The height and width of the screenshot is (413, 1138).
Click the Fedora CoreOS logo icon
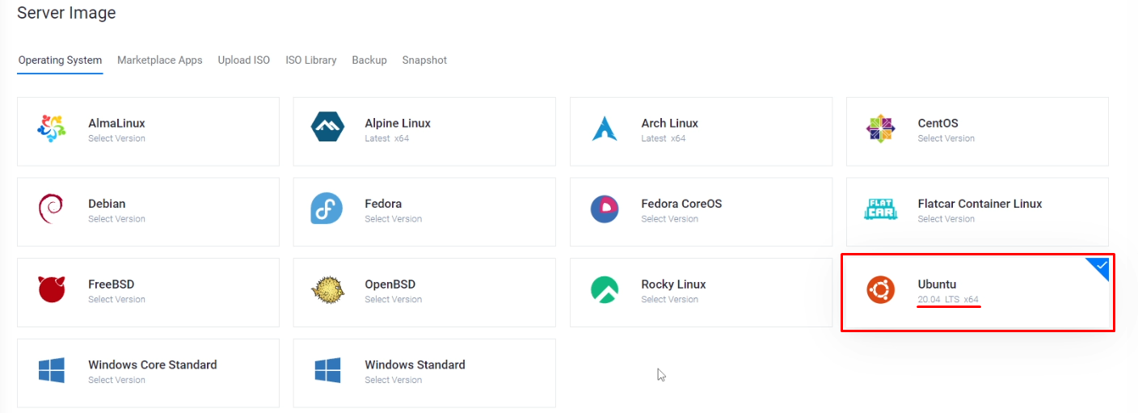605,209
